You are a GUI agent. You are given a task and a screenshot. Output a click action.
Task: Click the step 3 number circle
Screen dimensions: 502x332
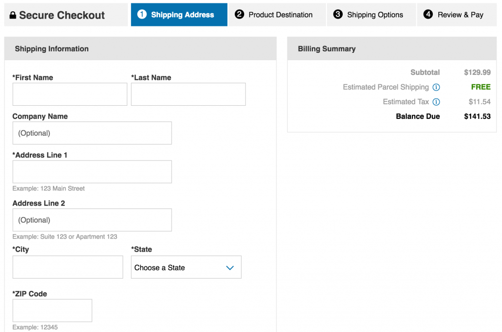coord(338,15)
